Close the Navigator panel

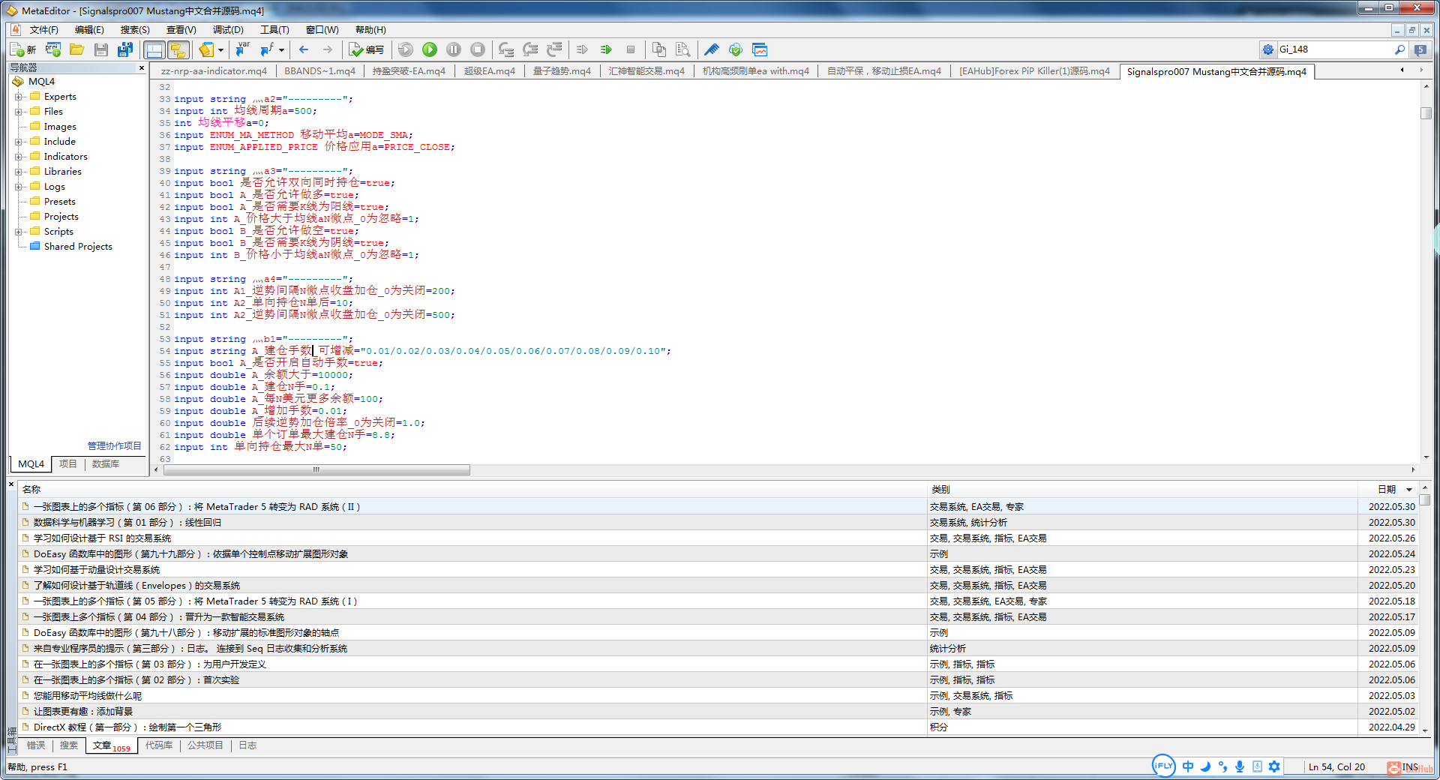[x=142, y=67]
